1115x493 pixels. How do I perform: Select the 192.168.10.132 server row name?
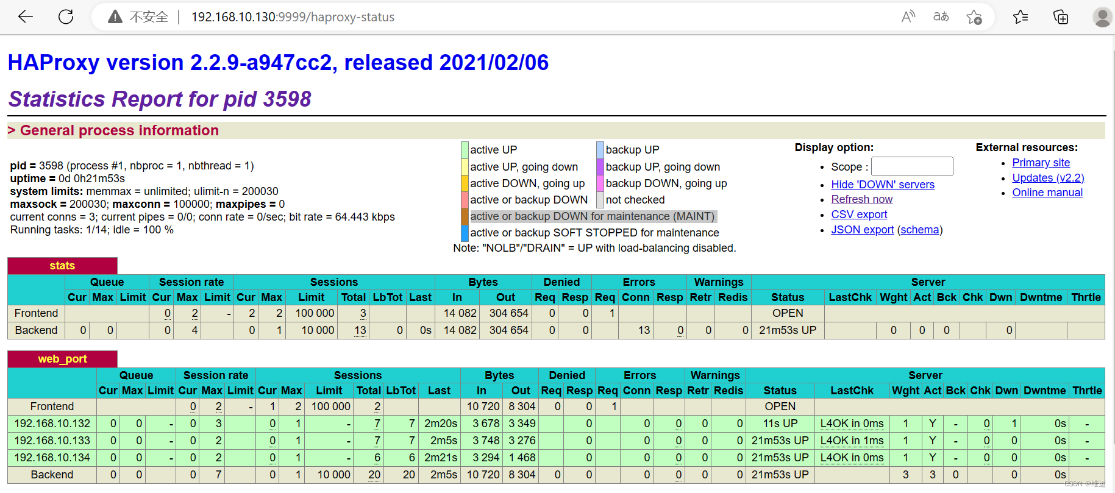52,424
